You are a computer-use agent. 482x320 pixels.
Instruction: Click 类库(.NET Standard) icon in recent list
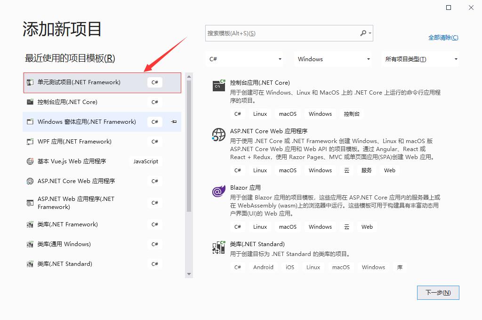pos(30,264)
